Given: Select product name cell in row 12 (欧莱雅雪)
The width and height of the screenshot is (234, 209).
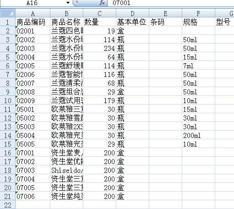Looking at the screenshot, I should coord(67,118).
